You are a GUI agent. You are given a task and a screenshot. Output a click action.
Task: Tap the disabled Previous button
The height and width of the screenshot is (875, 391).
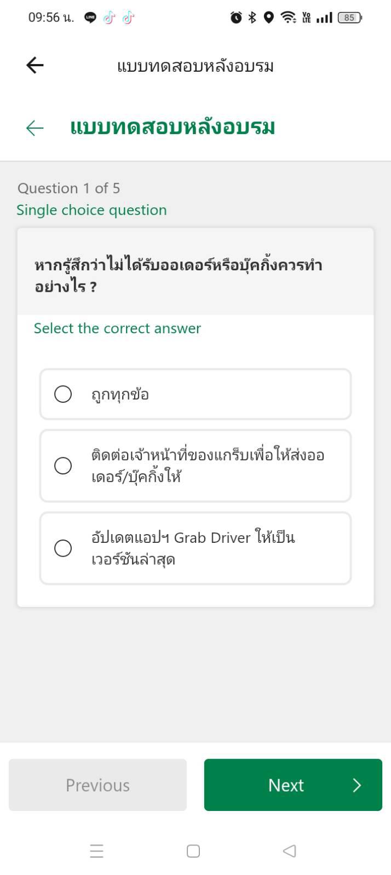tap(97, 785)
